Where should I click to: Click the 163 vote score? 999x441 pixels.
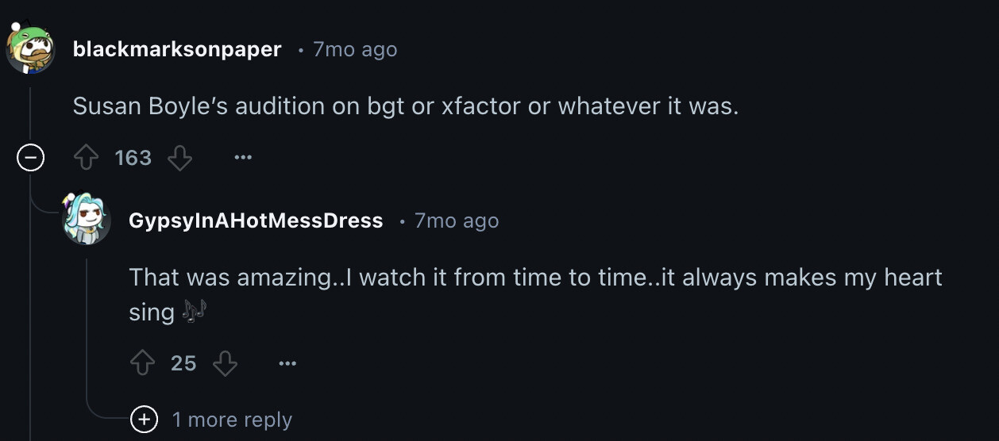pos(133,159)
